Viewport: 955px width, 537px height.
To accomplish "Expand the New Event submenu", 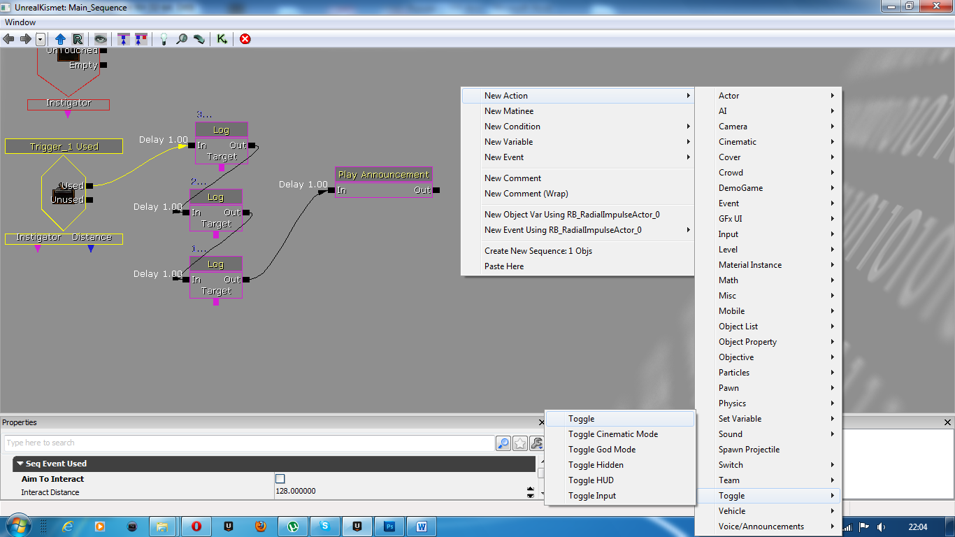I will point(577,157).
